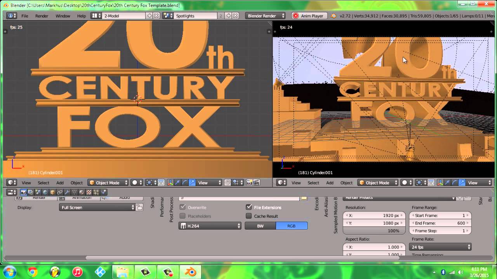Open the Scene properties tab
The image size is (497, 279).
38,192
